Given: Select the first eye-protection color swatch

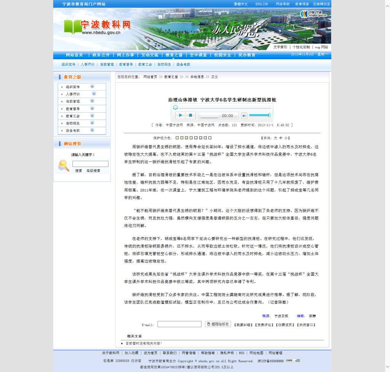Looking at the screenshot, I should pos(177,138).
